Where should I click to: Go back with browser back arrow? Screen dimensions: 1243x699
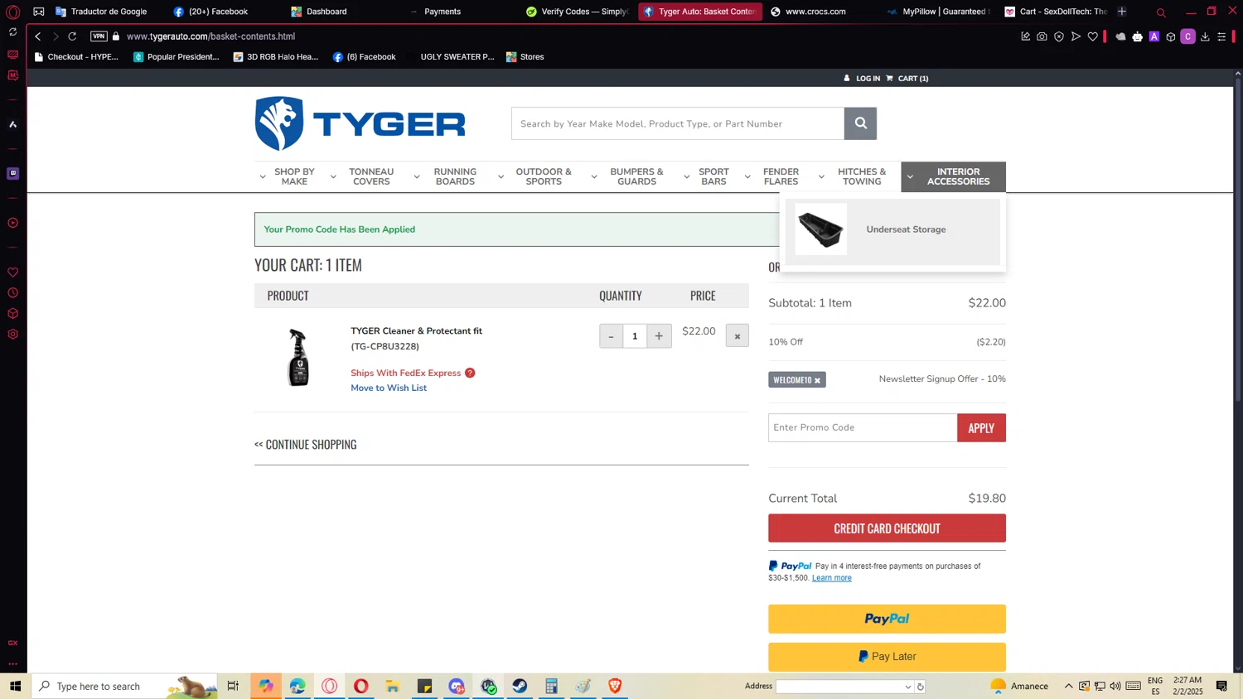click(38, 36)
